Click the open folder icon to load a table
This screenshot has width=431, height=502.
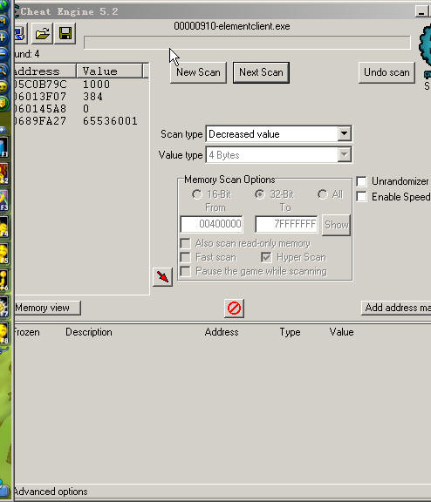tap(42, 33)
